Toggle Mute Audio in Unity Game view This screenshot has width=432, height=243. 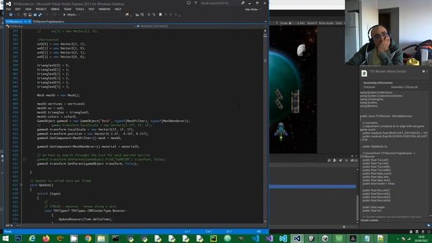pos(326,23)
